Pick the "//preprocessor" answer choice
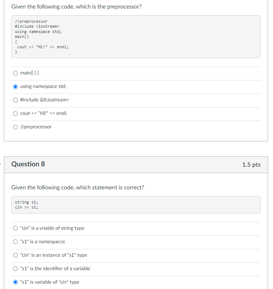Viewport: 273px width, 289px height. [16, 127]
